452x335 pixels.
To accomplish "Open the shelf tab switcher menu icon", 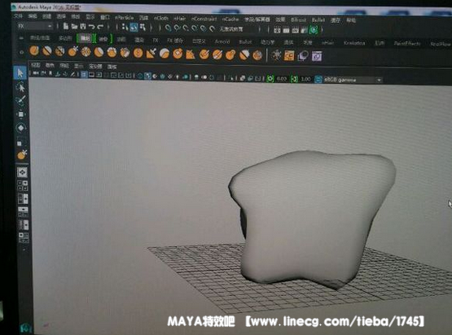I will pyautogui.click(x=21, y=37).
